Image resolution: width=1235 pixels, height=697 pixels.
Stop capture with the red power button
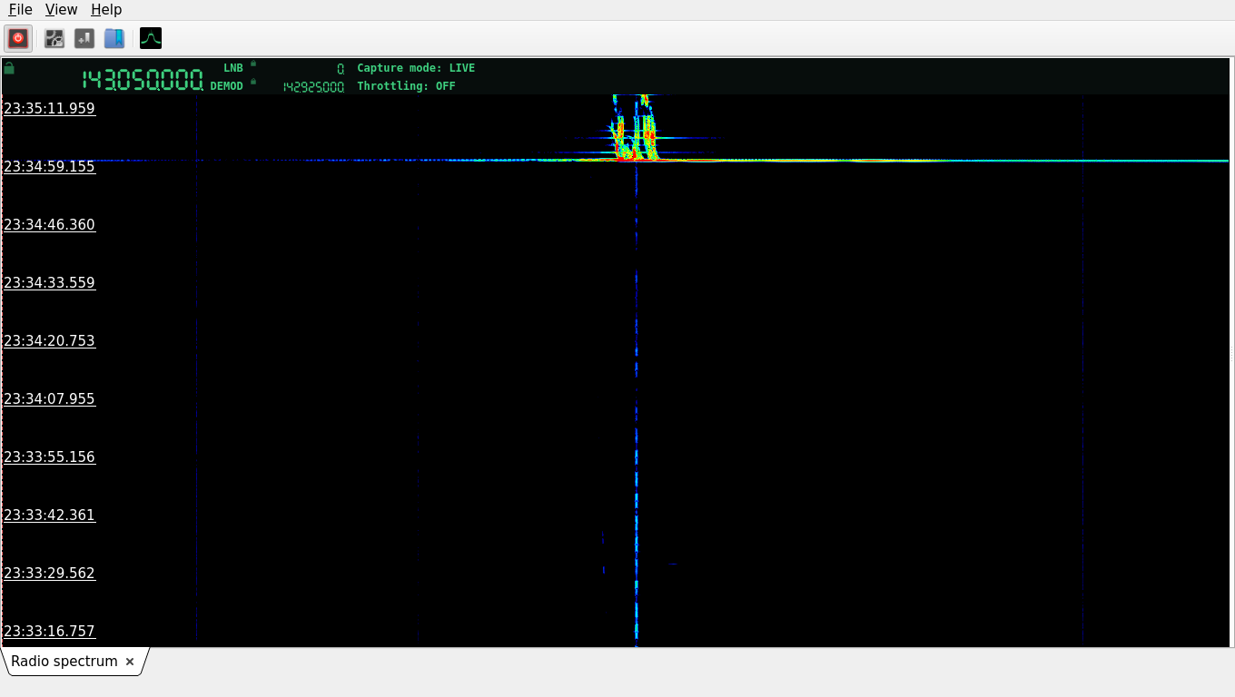[18, 38]
